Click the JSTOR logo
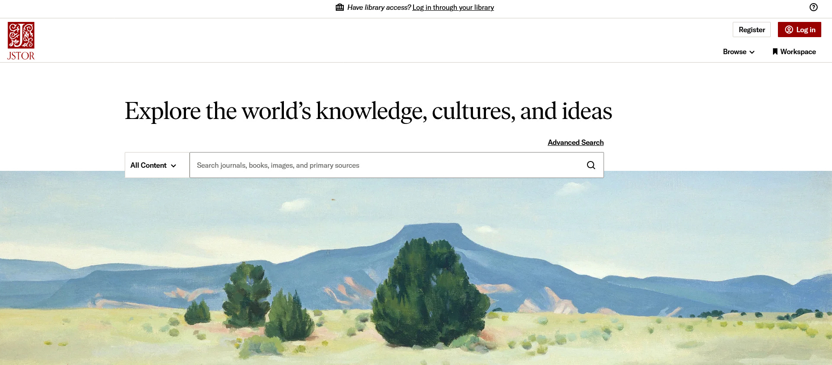 click(x=21, y=41)
